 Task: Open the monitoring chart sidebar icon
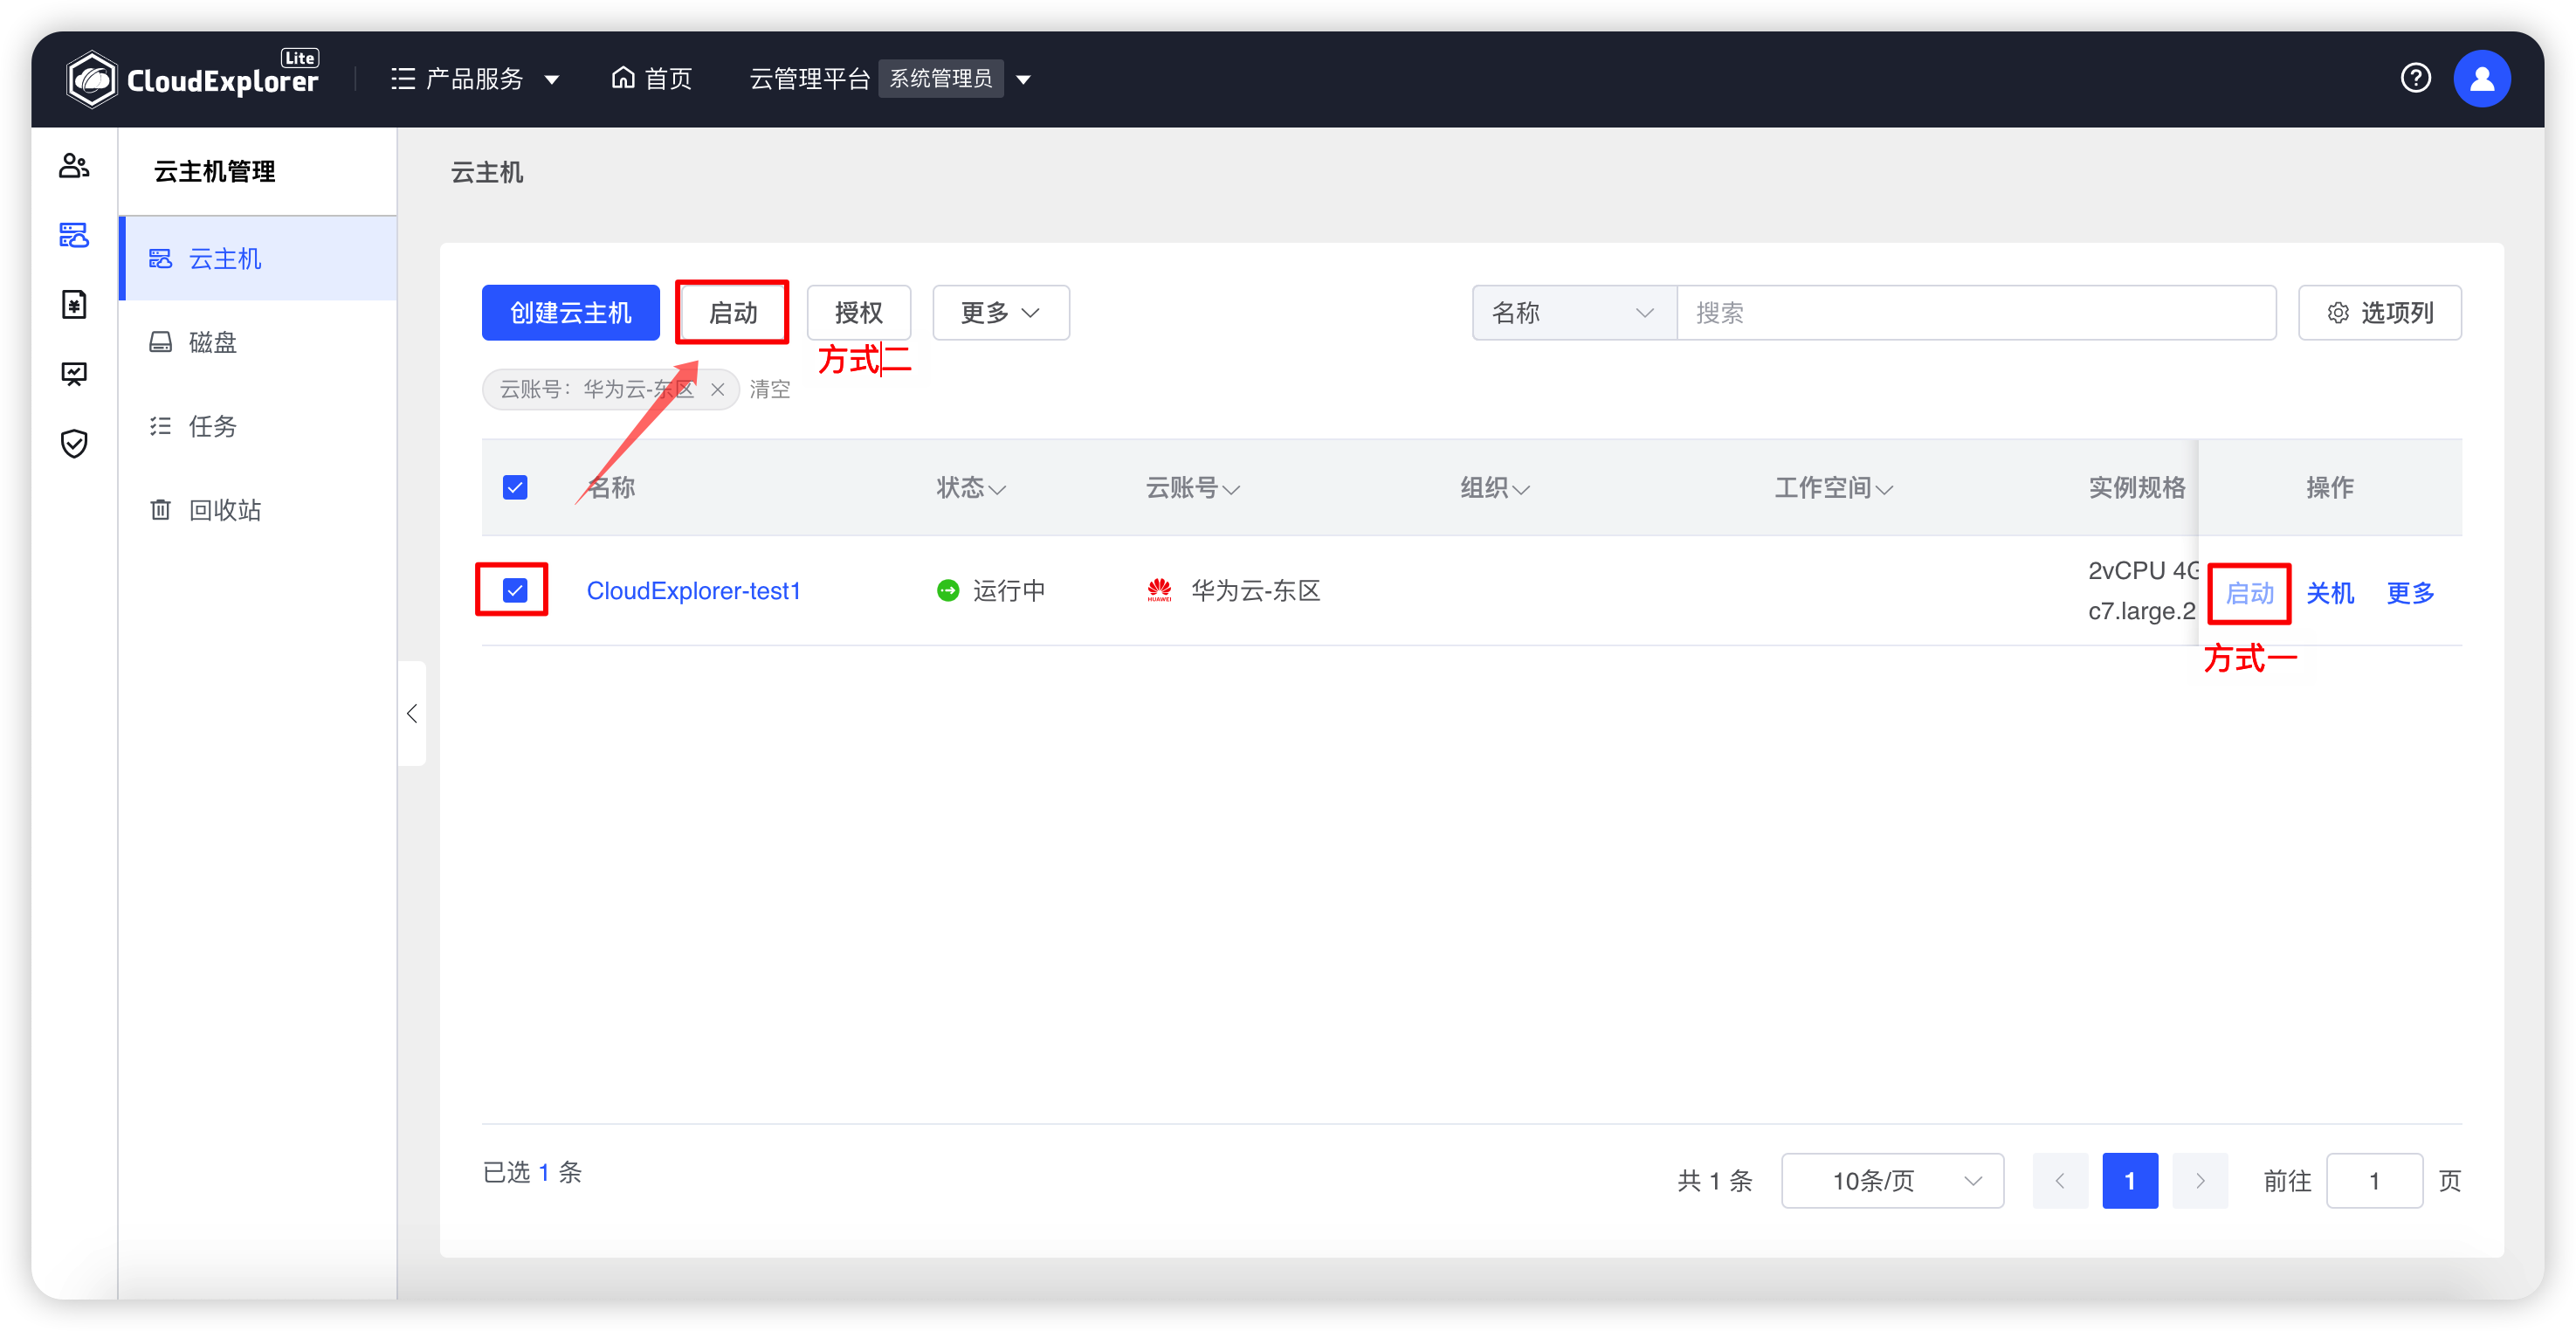pyautogui.click(x=74, y=374)
